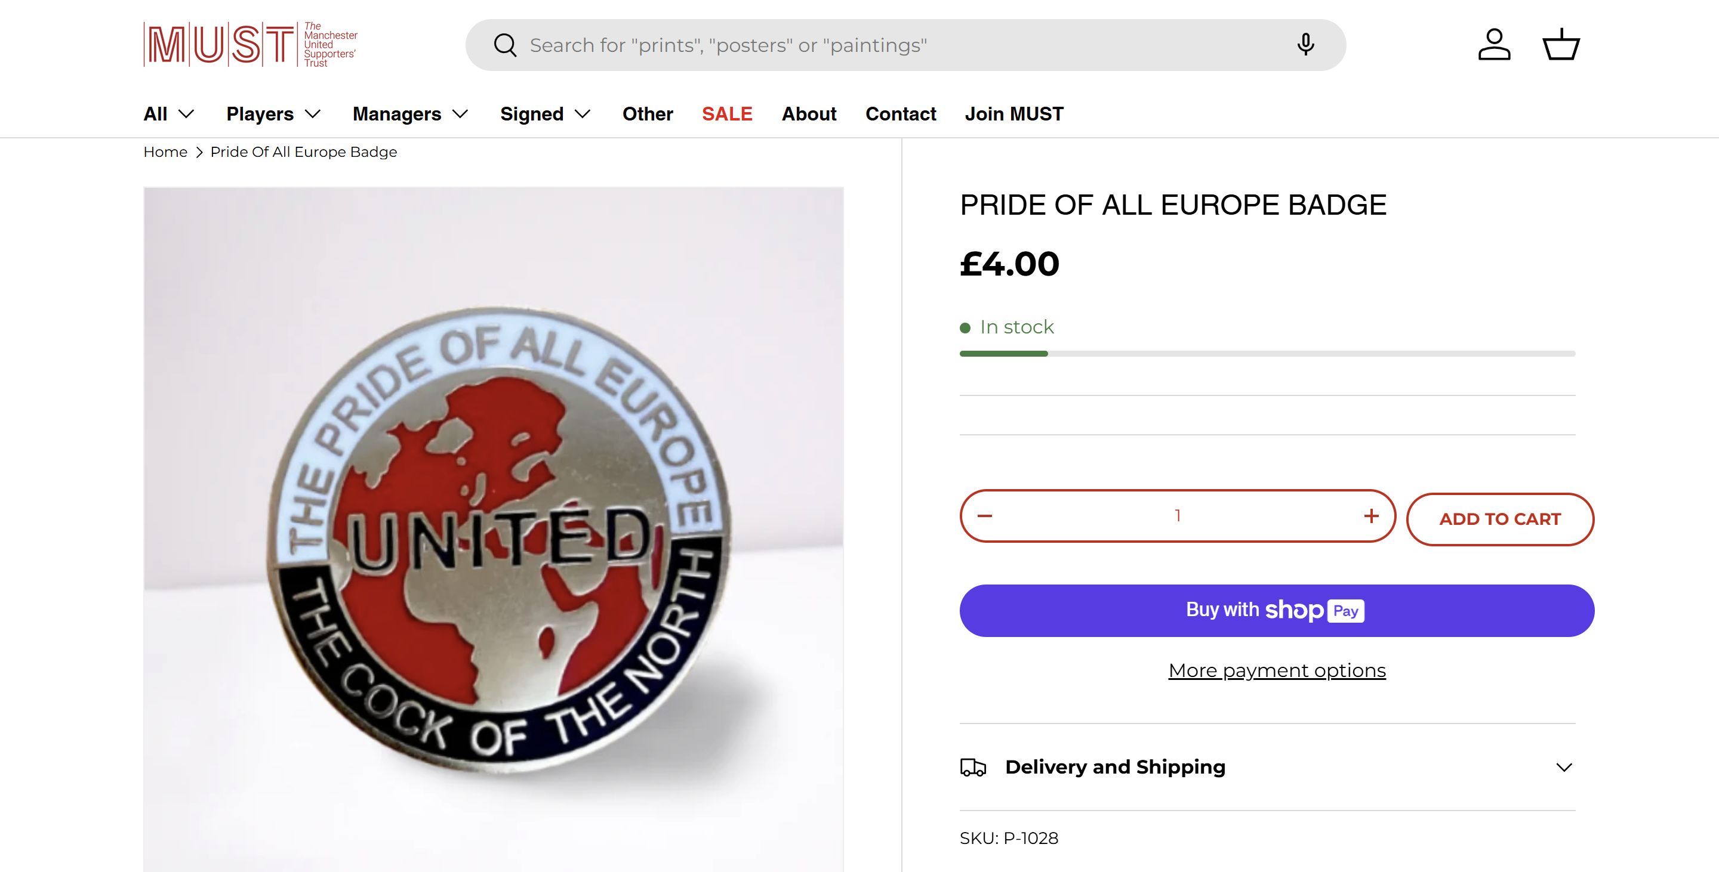Start voice search with microphone icon
Viewport: 1719px width, 872px height.
pos(1305,45)
